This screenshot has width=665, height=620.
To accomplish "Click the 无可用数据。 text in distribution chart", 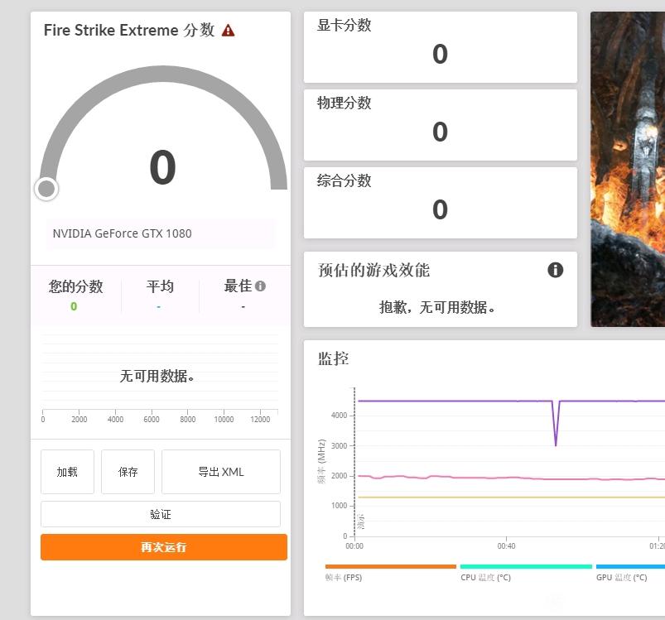I will tap(157, 376).
